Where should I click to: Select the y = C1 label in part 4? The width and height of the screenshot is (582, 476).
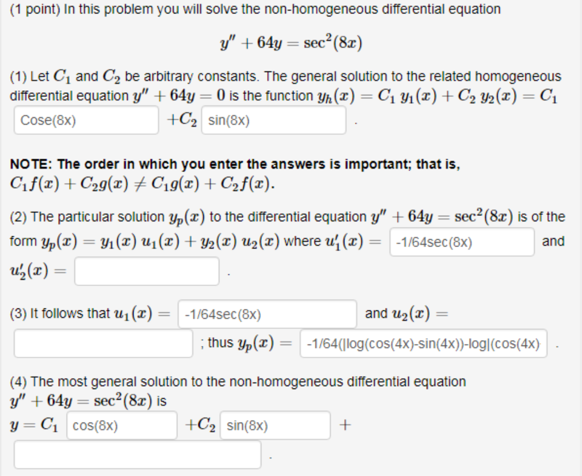34,425
